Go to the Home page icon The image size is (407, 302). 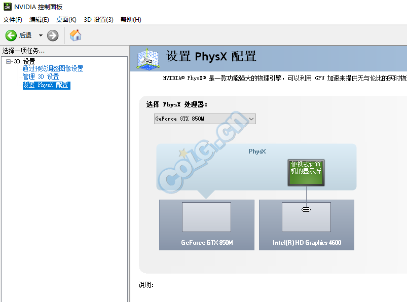[x=76, y=35]
